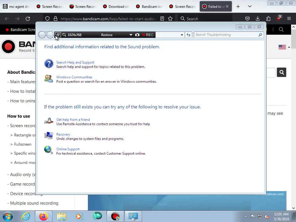This screenshot has width=296, height=222.
Task: Click the magnifier in Bandicam black header
Action: [x=281, y=29]
